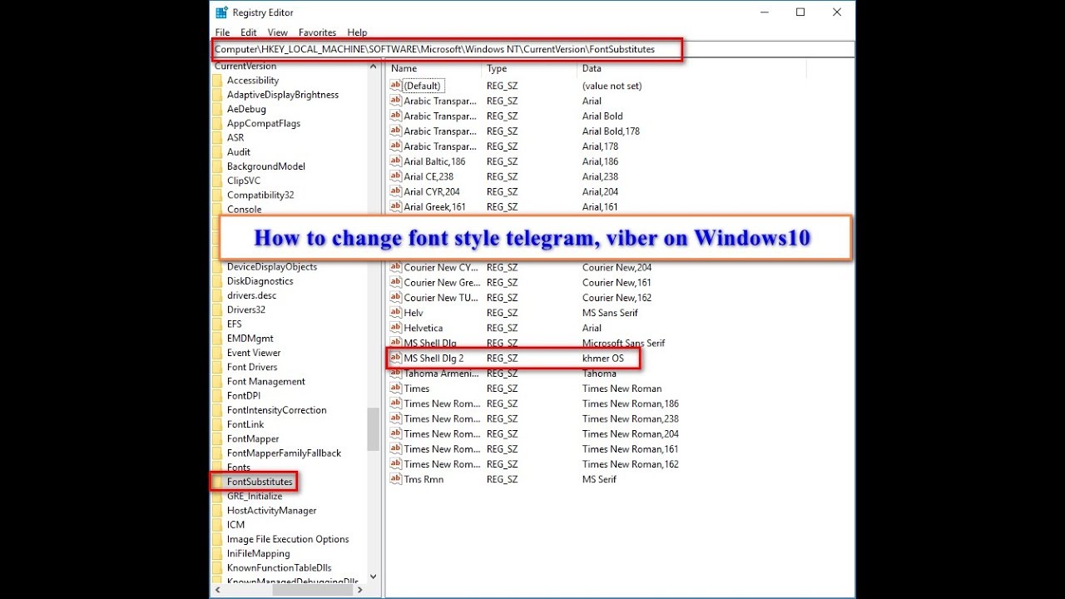This screenshot has height=599, width=1065.
Task: Select the FontSubstitutes folder icon
Action: pyautogui.click(x=217, y=482)
